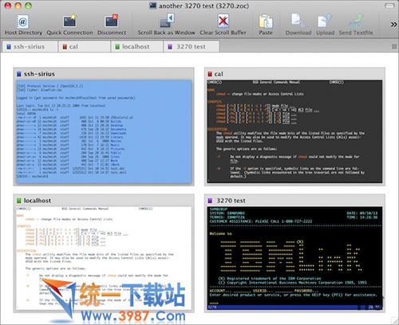Toggle the toolbar pill button in title bar
The width and height of the screenshot is (399, 325).
pyautogui.click(x=389, y=6)
